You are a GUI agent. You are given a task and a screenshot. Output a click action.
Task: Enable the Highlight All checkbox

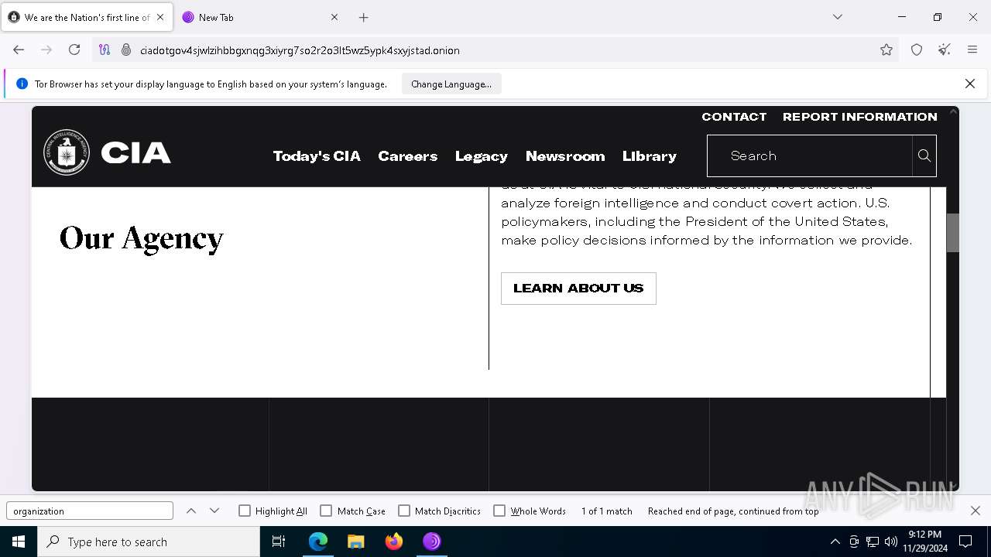point(245,511)
